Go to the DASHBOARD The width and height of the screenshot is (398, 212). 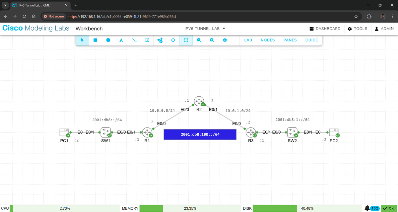click(325, 29)
